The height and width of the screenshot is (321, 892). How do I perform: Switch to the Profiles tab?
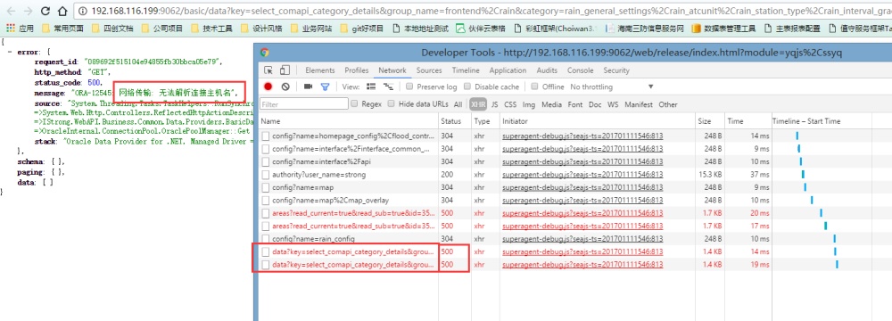(x=357, y=70)
